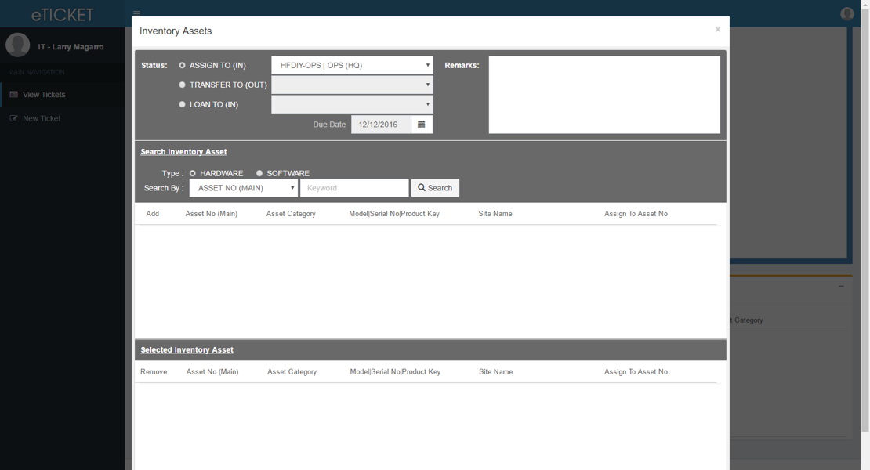Select the TRANSFER TO (OUT) option
870x470 pixels.
pos(182,85)
